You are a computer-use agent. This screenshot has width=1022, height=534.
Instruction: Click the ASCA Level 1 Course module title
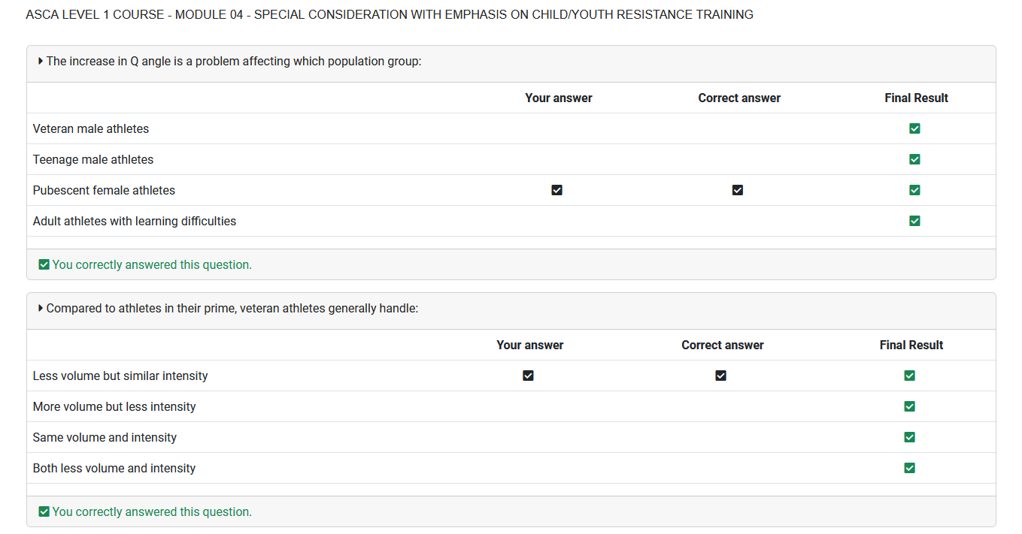tap(389, 14)
